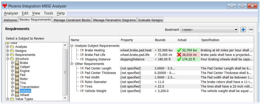261x108 pixels.
Task: Expand the Value Types folder node
Action: [7, 99]
